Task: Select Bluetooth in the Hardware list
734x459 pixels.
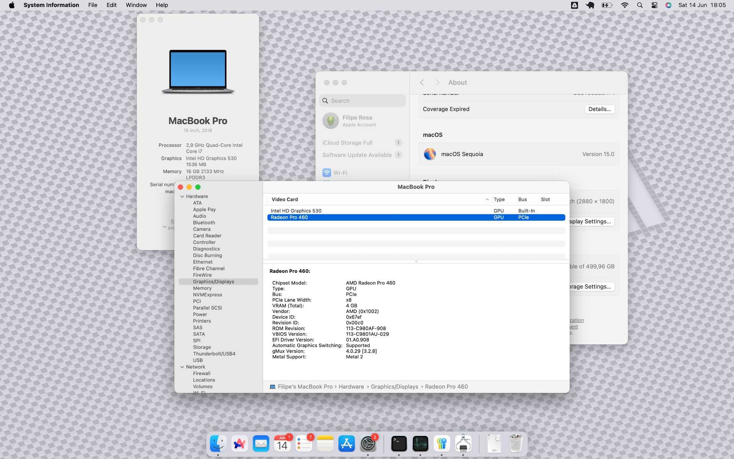Action: point(204,223)
